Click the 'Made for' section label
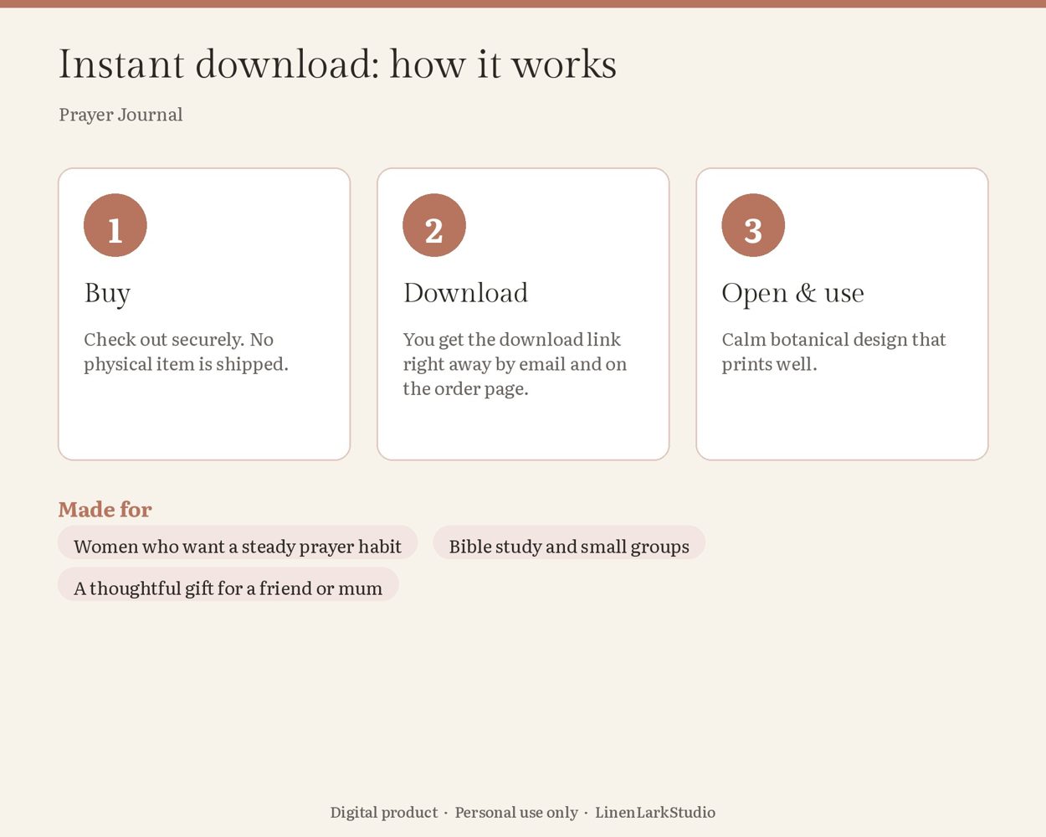This screenshot has width=1046, height=837. click(x=105, y=509)
